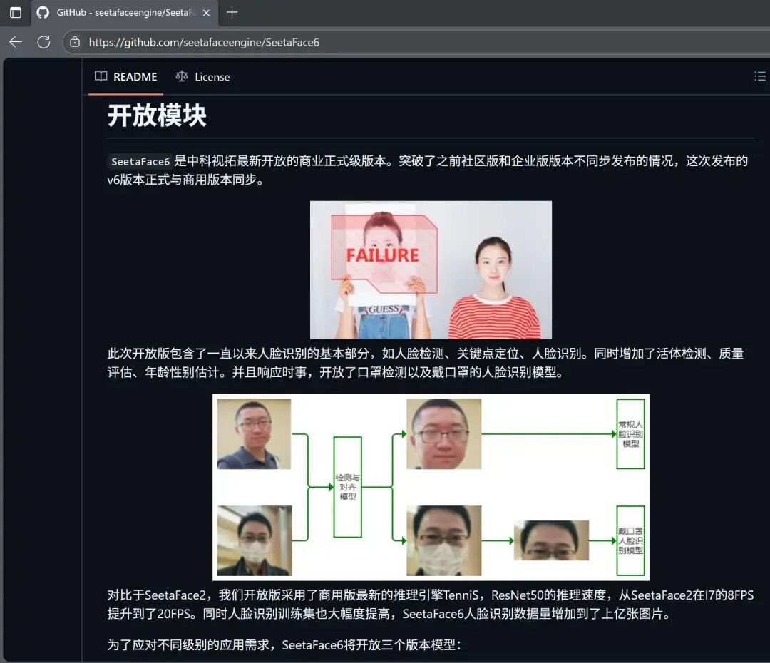Screen dimensions: 770x663
Task: Toggle the vertical tabs sidebar panel
Action: pyautogui.click(x=15, y=12)
